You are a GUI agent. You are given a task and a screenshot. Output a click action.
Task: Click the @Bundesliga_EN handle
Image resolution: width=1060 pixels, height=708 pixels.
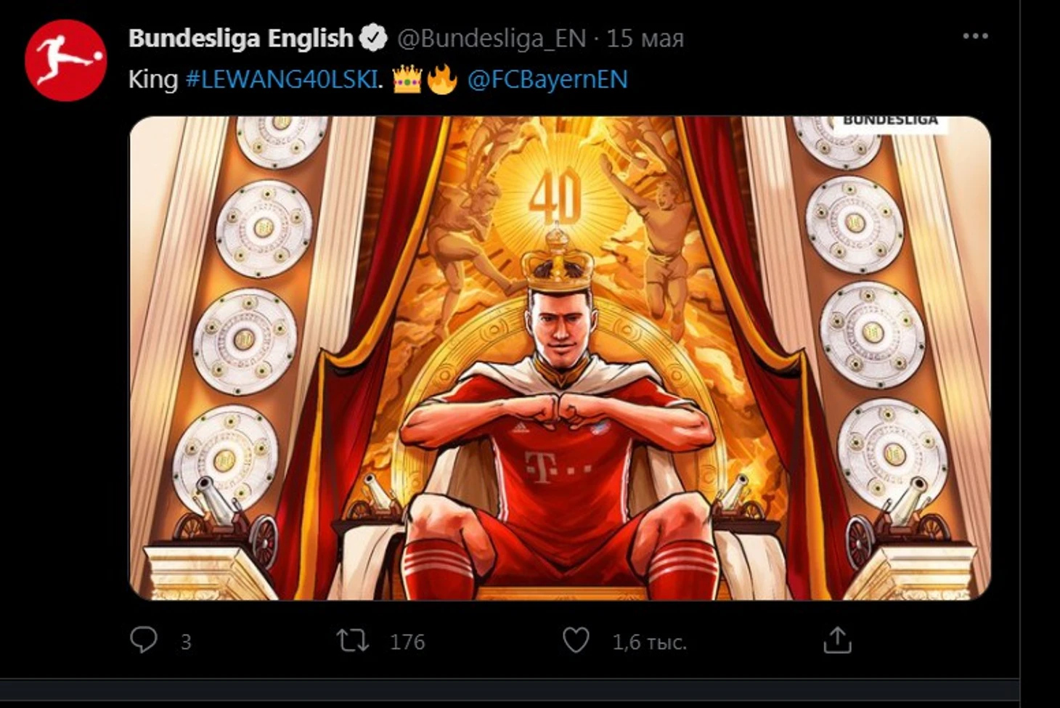coord(492,38)
